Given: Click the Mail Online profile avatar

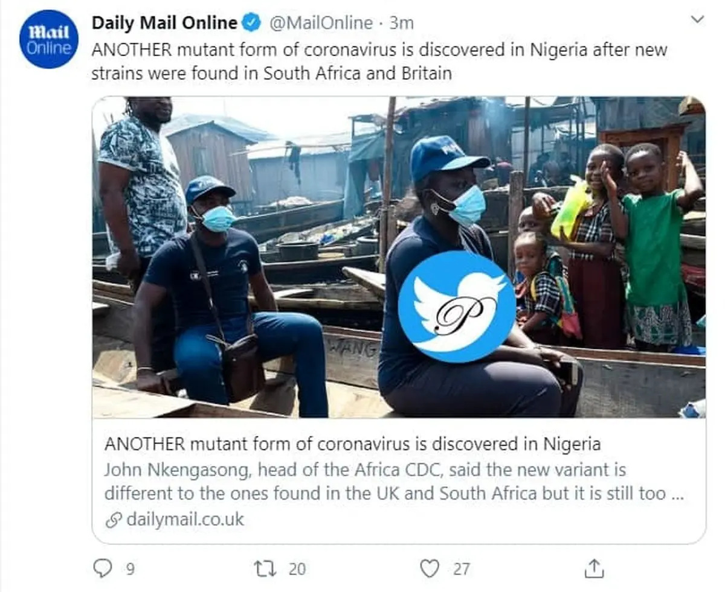Looking at the screenshot, I should 48,39.
